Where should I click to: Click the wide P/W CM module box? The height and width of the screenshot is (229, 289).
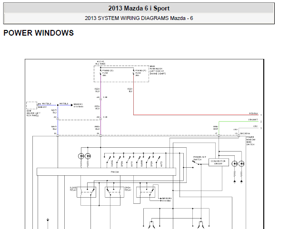click(106, 172)
